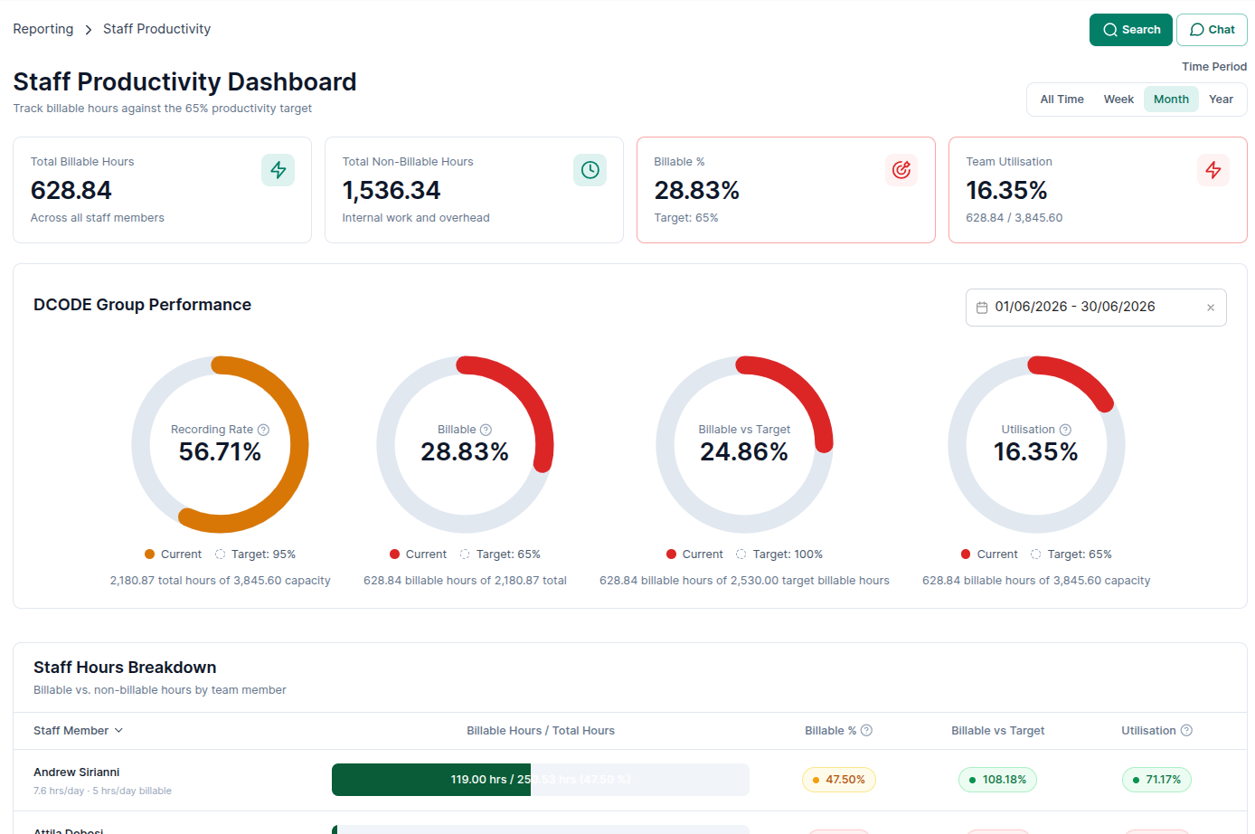
Task: Click the 2,180.87 total hours of 3,845.60 capacity text
Action: pyautogui.click(x=220, y=581)
